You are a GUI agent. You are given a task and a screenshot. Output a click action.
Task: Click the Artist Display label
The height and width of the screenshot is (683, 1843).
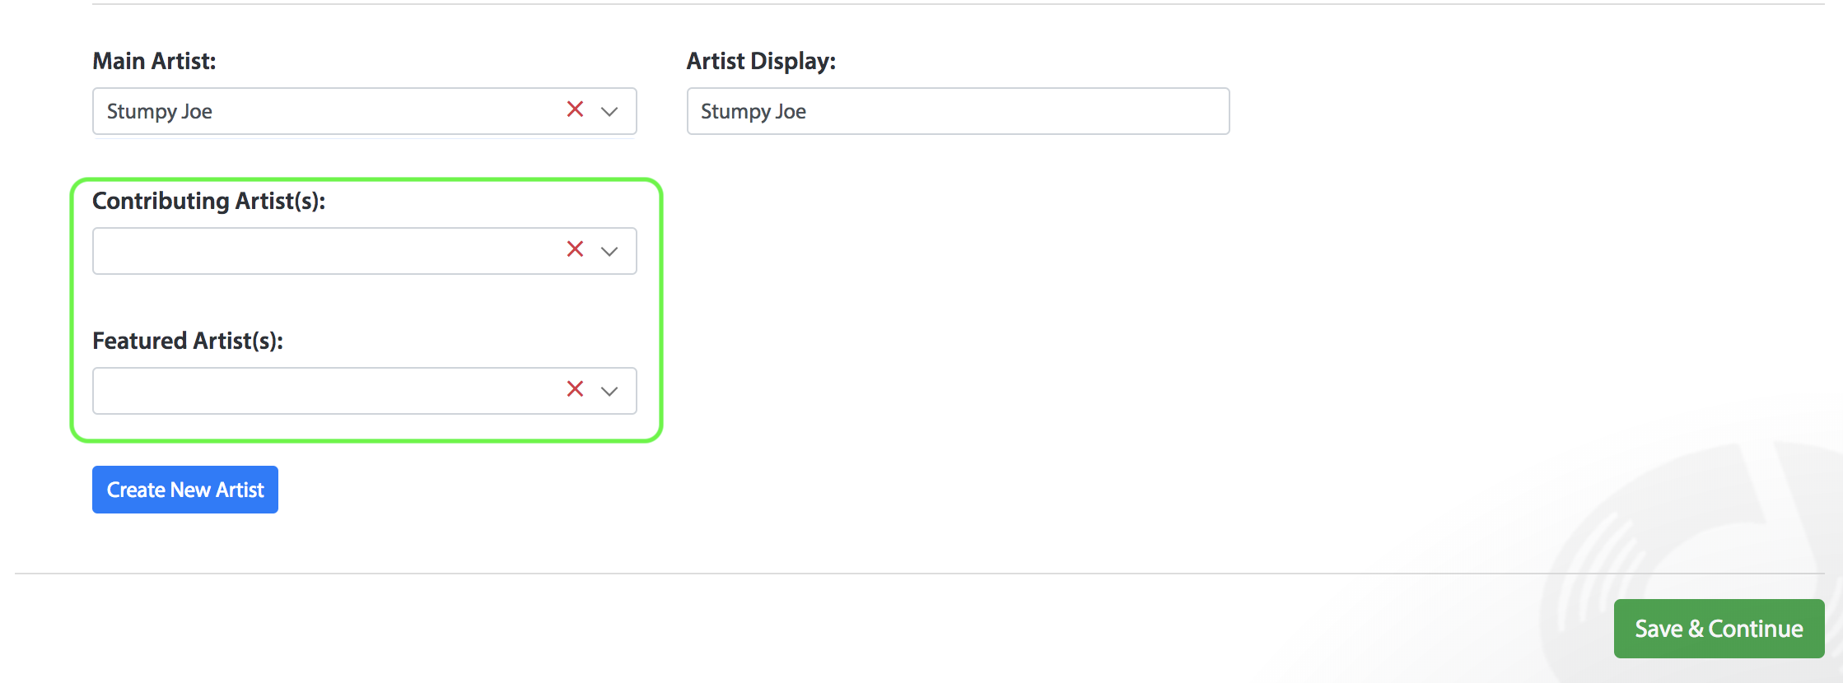(x=761, y=62)
